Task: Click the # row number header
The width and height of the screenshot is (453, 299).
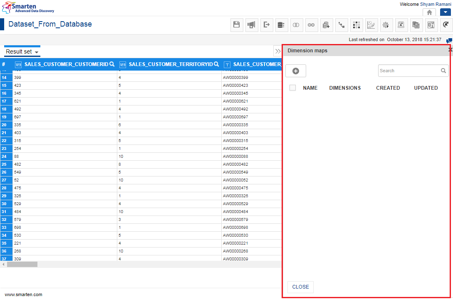Action: [x=3, y=64]
